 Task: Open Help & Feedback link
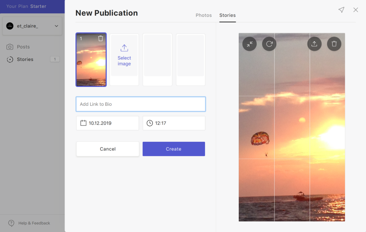(x=34, y=223)
